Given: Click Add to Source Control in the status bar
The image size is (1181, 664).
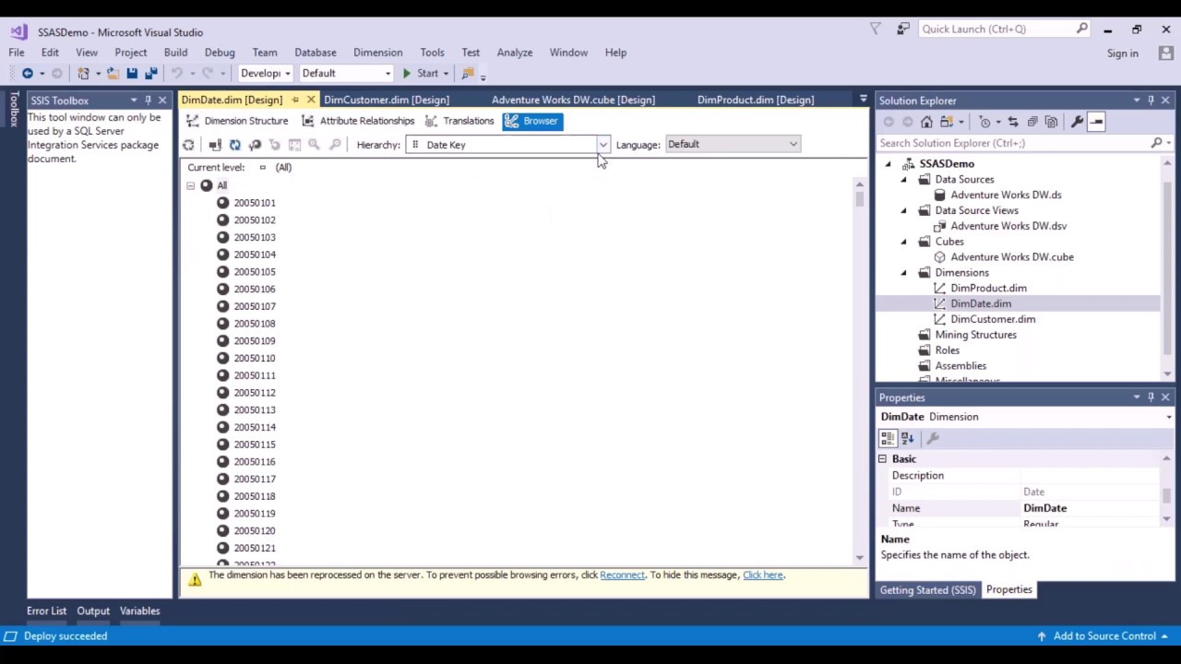Looking at the screenshot, I should tap(1103, 635).
